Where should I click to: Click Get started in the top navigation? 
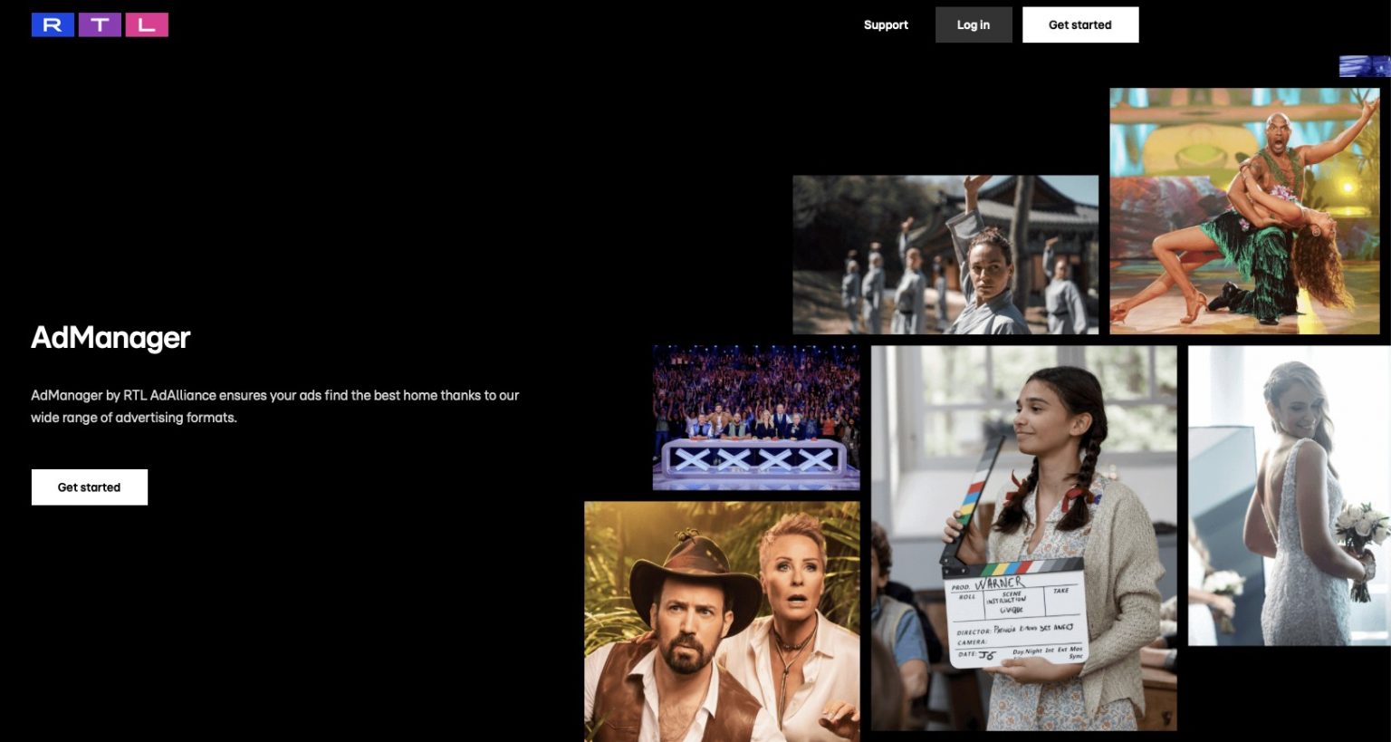1080,24
